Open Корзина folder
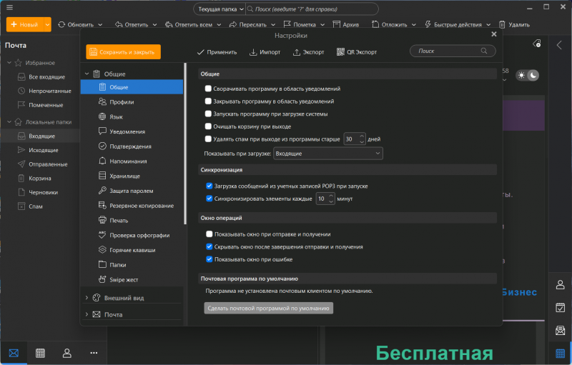The image size is (572, 365). point(40,178)
